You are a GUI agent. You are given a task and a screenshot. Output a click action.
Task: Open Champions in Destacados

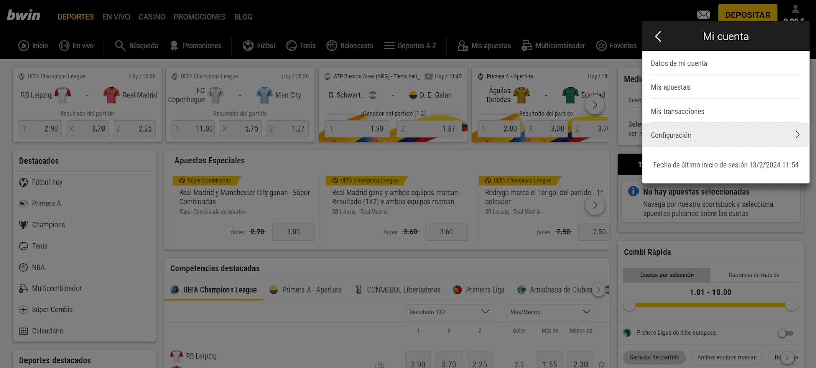[x=42, y=225]
